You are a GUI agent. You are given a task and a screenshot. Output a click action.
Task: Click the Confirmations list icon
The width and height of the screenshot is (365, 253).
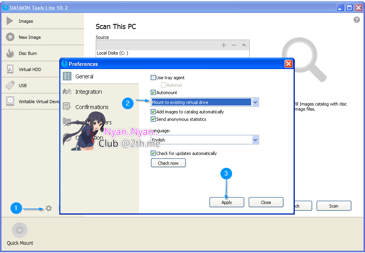67,107
